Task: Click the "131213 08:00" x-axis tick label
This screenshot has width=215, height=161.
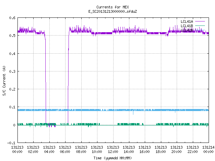Action: click(81, 149)
